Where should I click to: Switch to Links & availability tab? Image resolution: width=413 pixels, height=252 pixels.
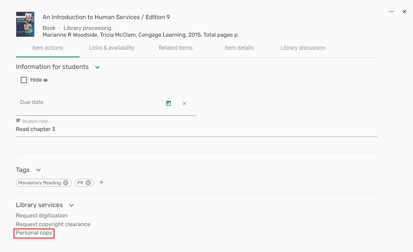pos(112,48)
